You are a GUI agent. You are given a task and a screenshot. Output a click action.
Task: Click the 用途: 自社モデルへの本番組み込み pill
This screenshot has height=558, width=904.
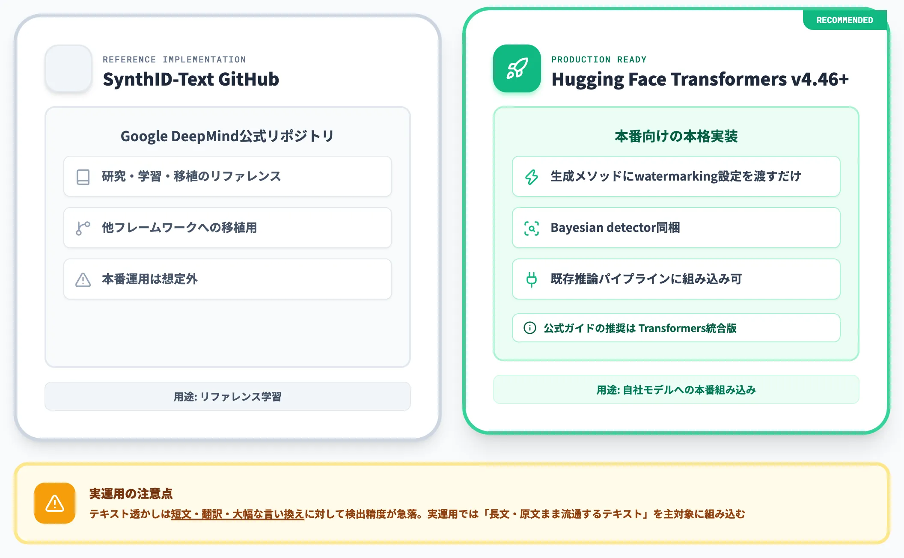coord(676,389)
